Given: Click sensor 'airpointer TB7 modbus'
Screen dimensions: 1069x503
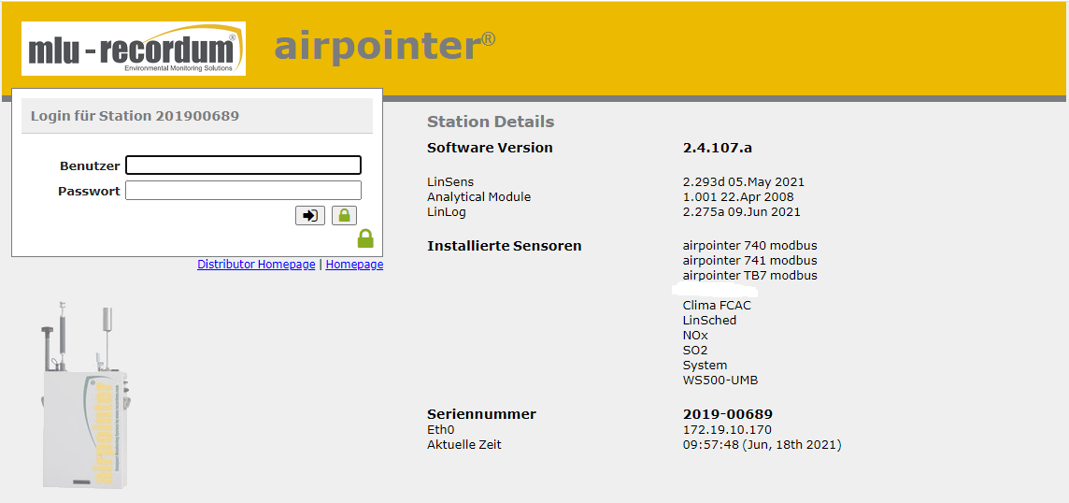Looking at the screenshot, I should point(750,276).
